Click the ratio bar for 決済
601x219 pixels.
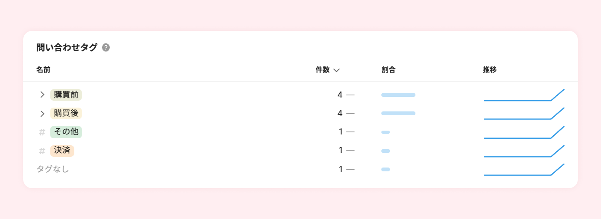tap(386, 151)
